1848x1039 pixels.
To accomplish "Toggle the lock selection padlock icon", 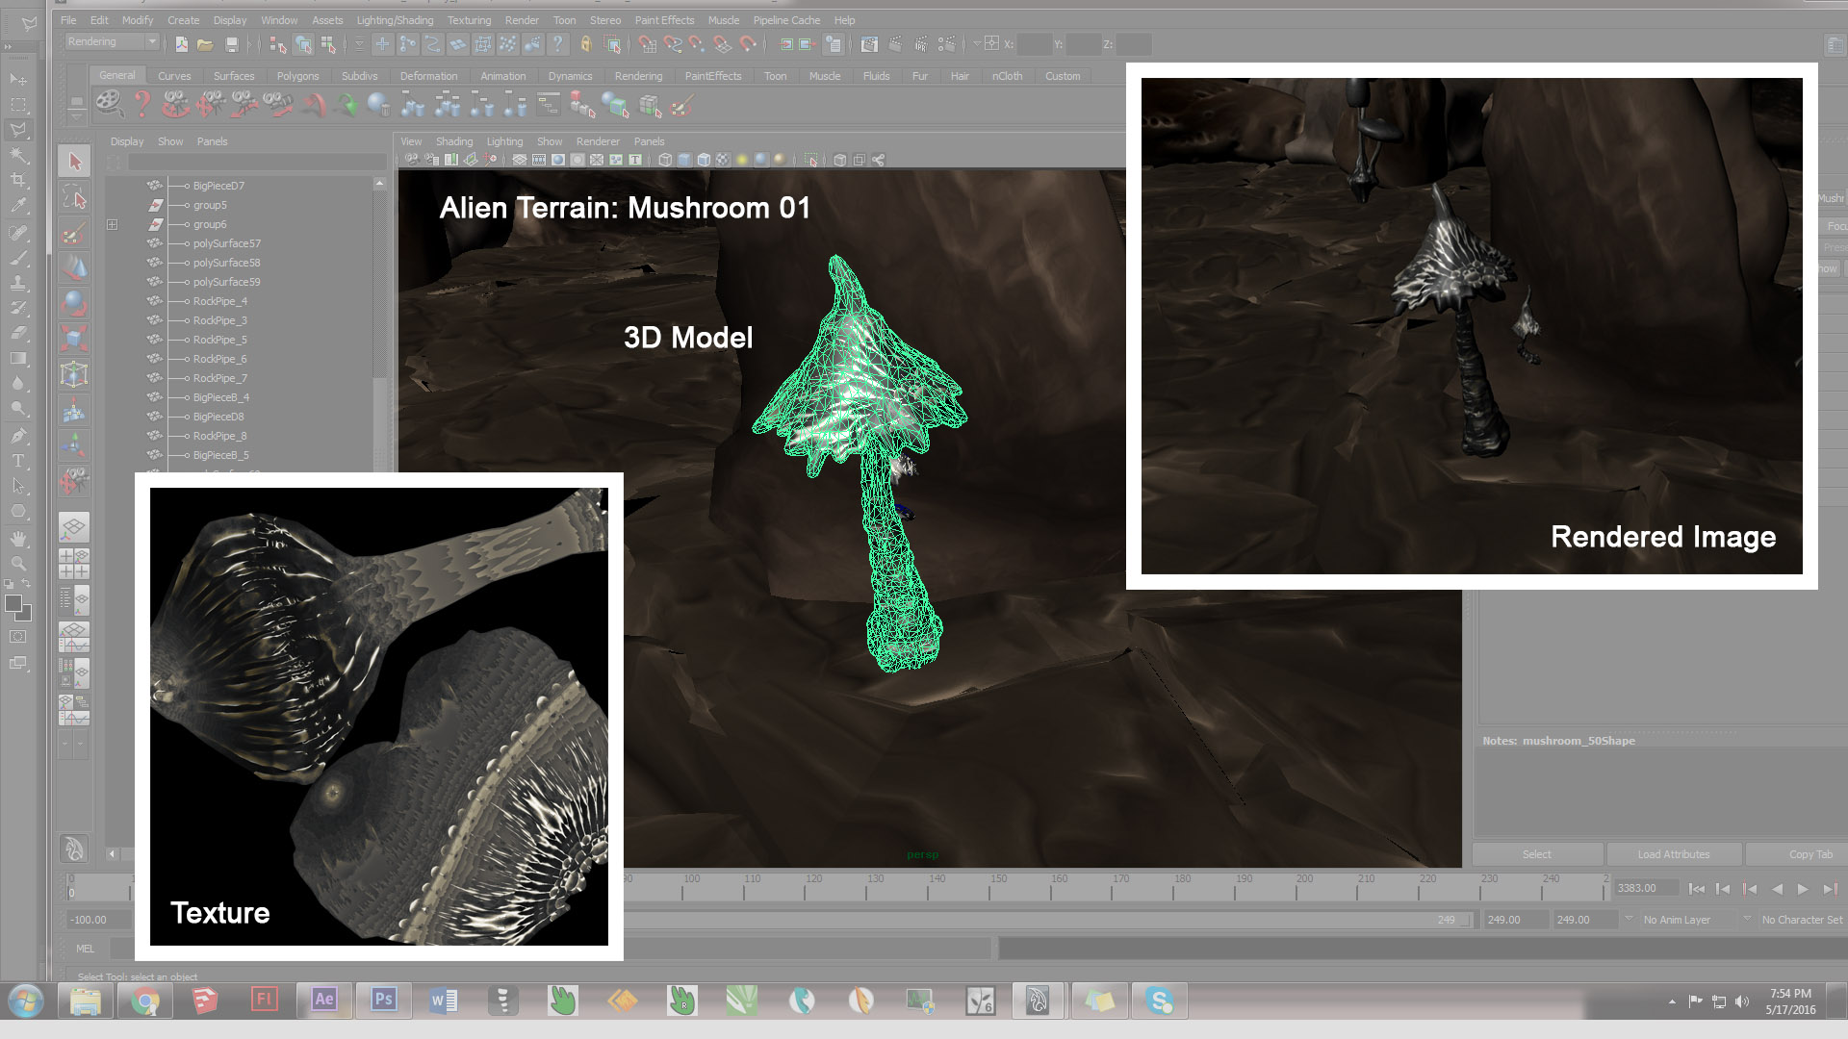I will coord(585,44).
